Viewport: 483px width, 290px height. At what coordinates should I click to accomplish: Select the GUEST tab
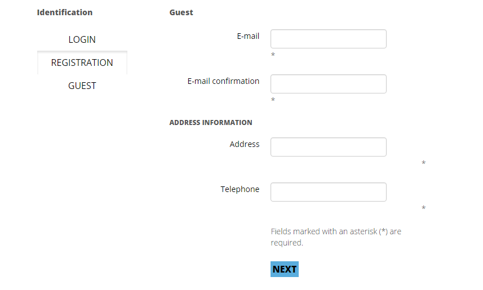pyautogui.click(x=82, y=86)
